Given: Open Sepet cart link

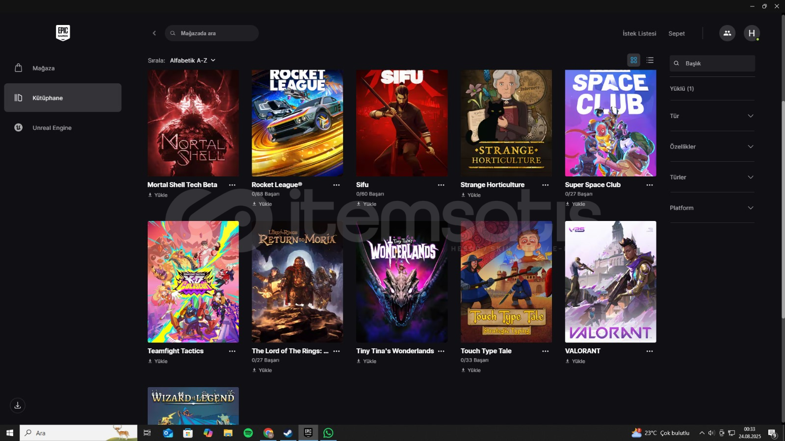Looking at the screenshot, I should point(677,33).
